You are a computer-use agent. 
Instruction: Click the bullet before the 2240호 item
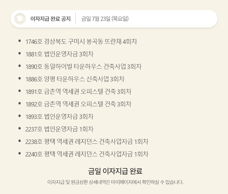[19, 153]
